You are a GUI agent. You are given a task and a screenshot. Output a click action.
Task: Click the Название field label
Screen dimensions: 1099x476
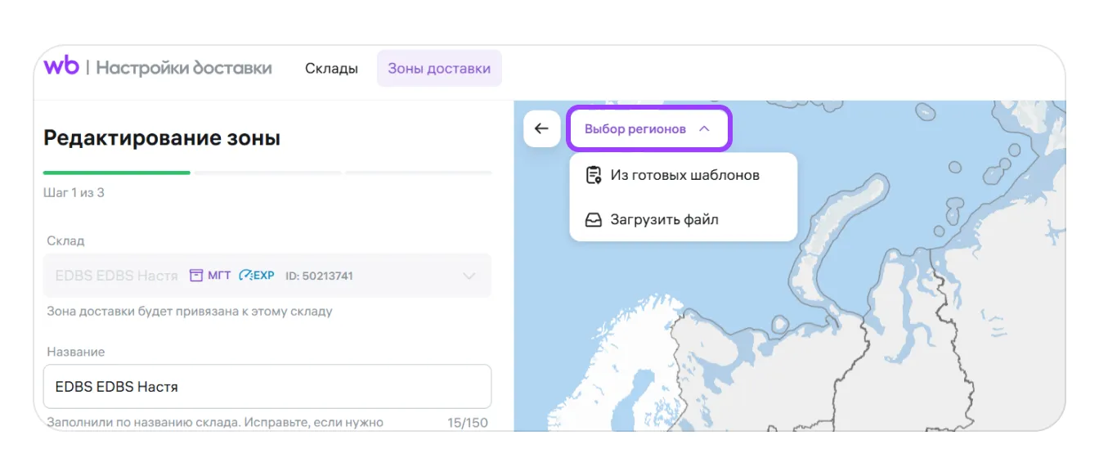76,352
